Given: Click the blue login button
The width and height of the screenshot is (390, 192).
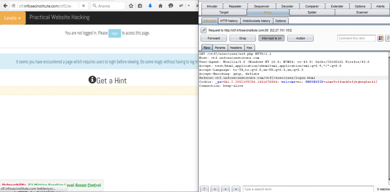Looking at the screenshot, I should (x=114, y=33).
